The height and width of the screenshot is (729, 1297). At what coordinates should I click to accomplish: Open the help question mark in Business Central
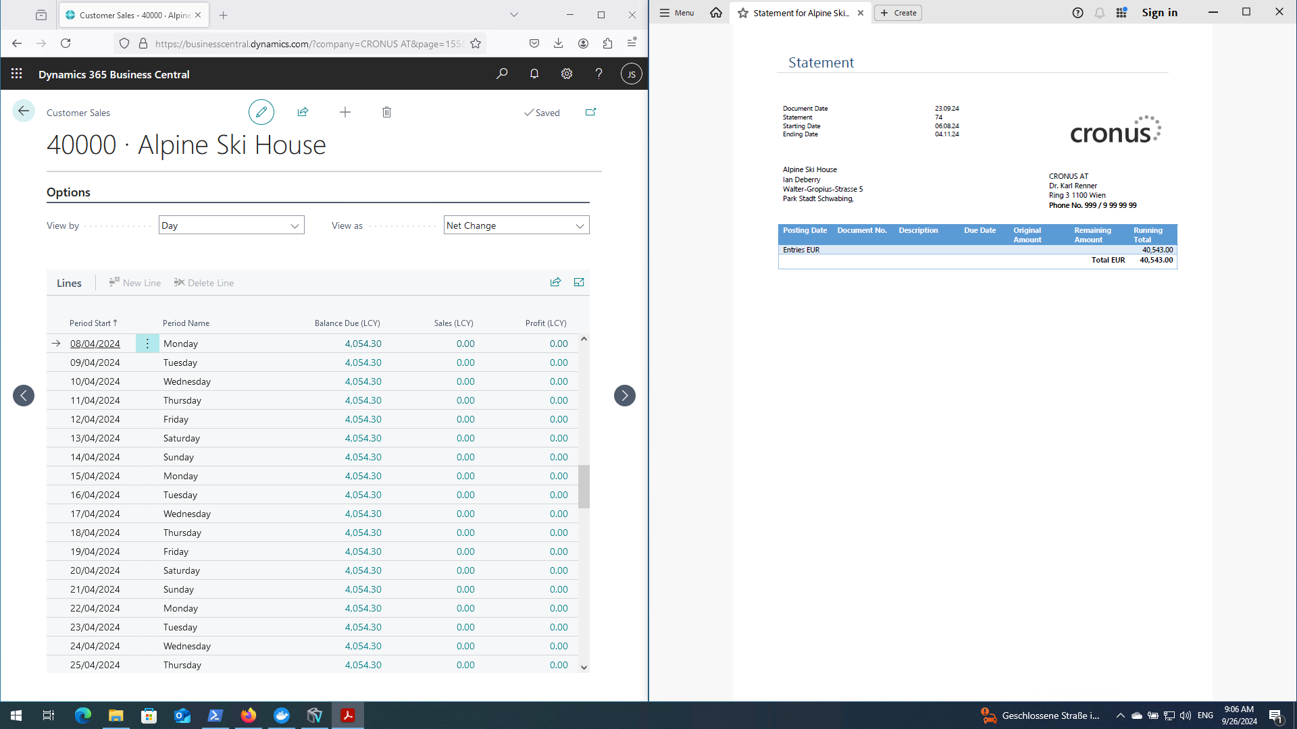599,74
